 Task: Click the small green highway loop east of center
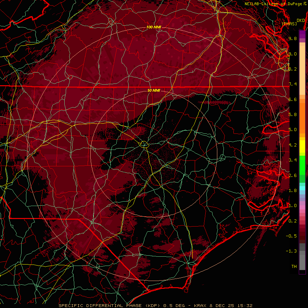pos(222,157)
